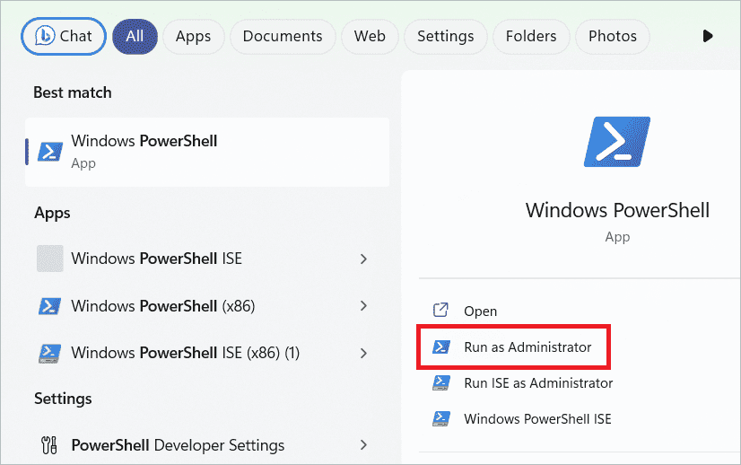Click the Open external-link icon
The width and height of the screenshot is (741, 465).
pos(440,311)
